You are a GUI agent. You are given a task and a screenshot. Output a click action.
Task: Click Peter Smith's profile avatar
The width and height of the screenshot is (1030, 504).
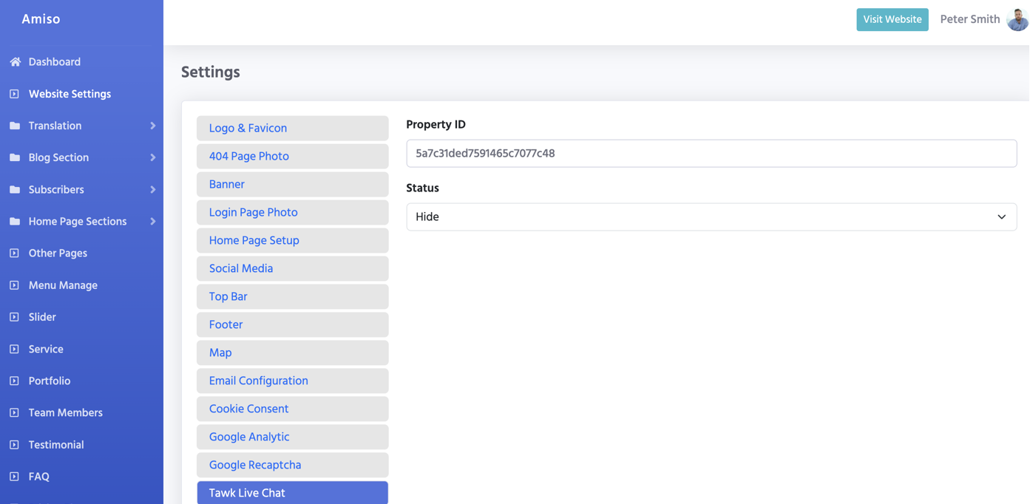click(x=1017, y=20)
